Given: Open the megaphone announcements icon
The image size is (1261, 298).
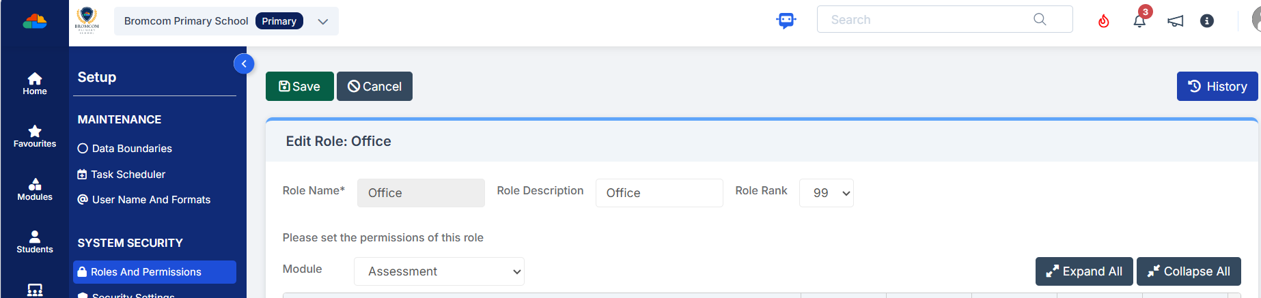Looking at the screenshot, I should click(x=1175, y=21).
